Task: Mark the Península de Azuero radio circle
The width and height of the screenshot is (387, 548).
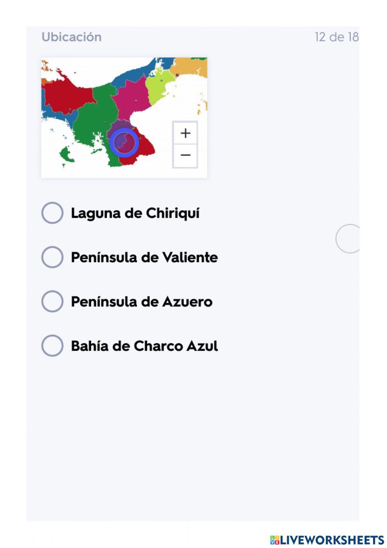Action: coord(52,301)
